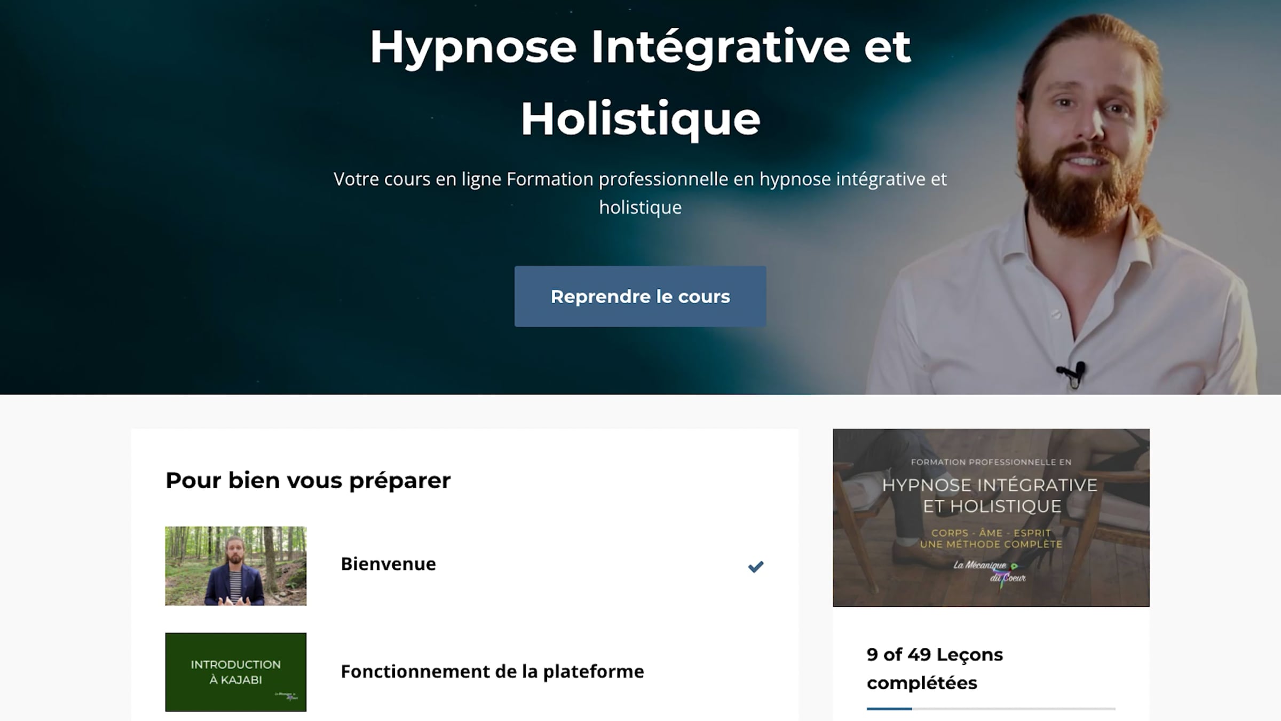Select the Introduction à Kajabi thumbnail

click(236, 672)
